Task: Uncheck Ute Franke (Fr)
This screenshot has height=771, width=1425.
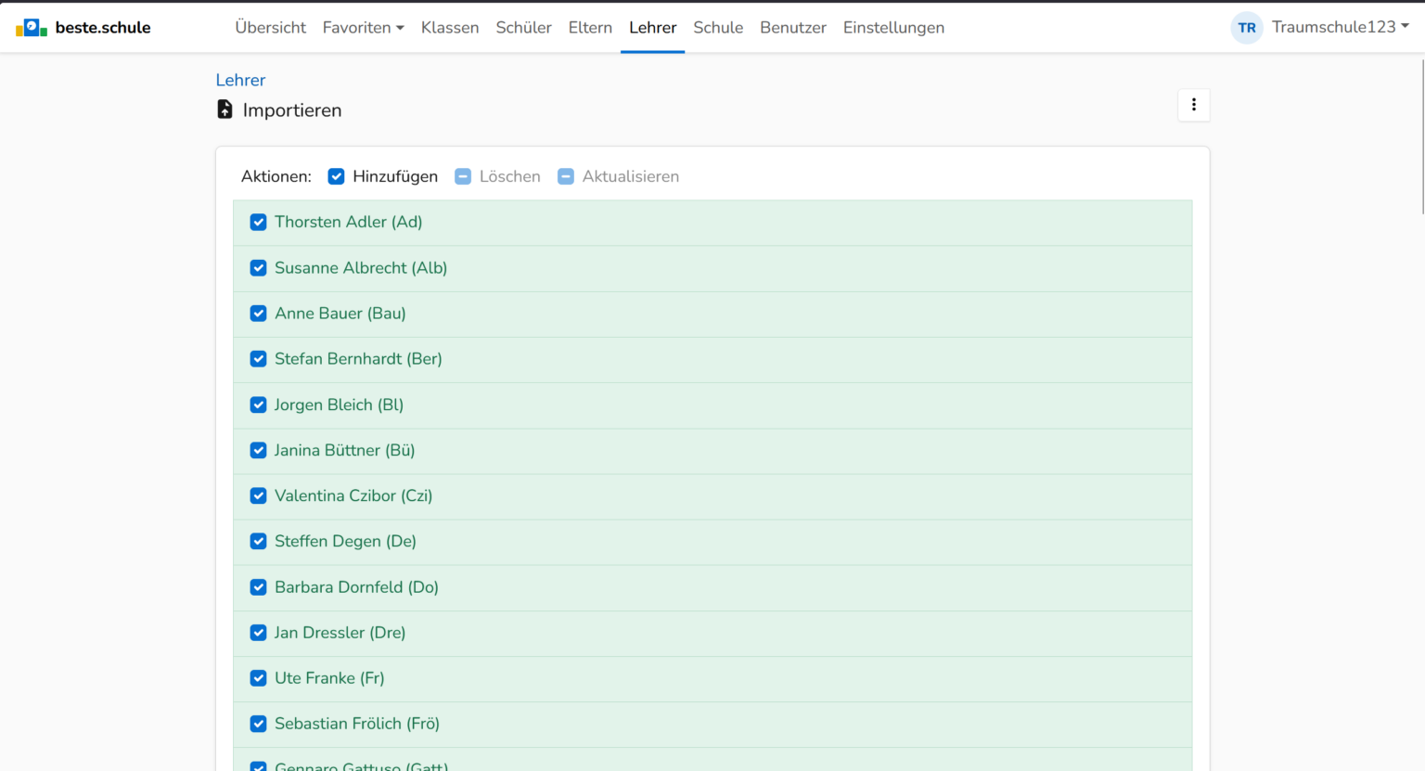Action: click(x=259, y=678)
